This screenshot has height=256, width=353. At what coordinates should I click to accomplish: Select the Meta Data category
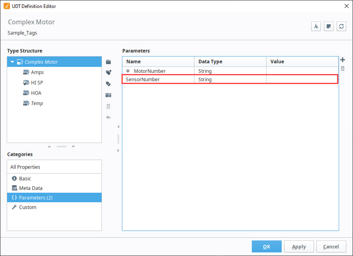[x=54, y=188]
